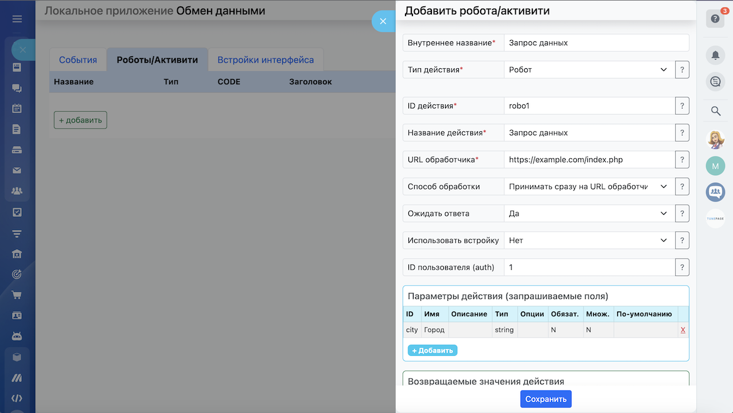Show help for ID действия field
This screenshot has width=733, height=413.
(682, 106)
